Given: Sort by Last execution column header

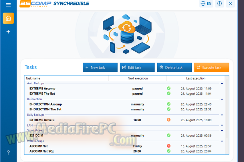Looking at the screenshot, I should [196, 78].
